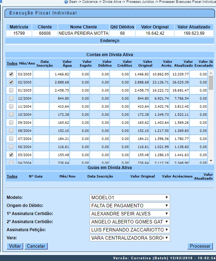This screenshot has width=216, height=261.
Task: Uncheck the 03/2005 account checkbox
Action: pos(11,74)
